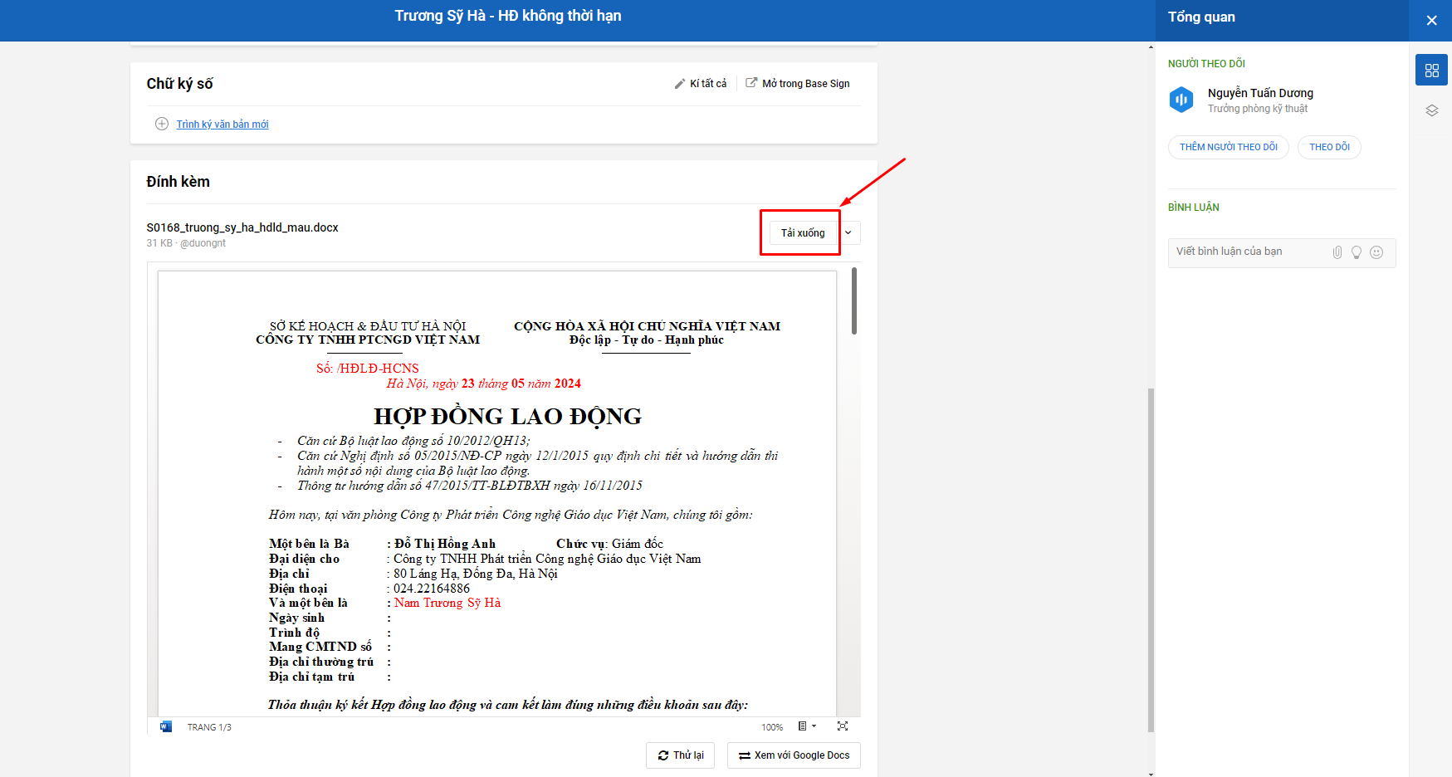Click file name S0168_truong_sy_ha_hdld_mau.docx
The width and height of the screenshot is (1452, 777).
pos(242,227)
